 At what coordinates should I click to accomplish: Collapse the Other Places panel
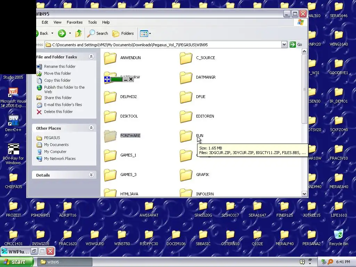click(x=91, y=128)
